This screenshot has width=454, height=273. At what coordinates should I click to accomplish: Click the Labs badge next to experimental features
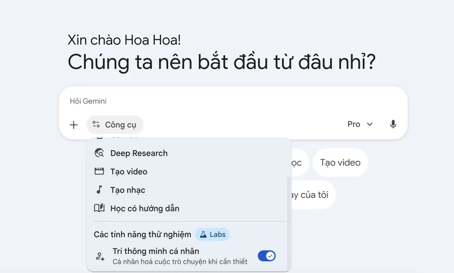click(x=212, y=234)
